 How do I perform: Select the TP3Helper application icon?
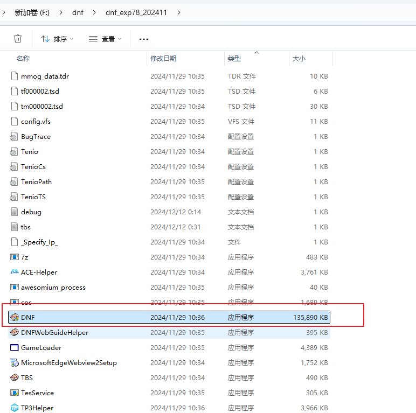point(15,408)
